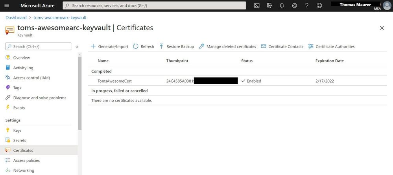Click the Thumbprint column header
Image resolution: width=393 pixels, height=175 pixels.
point(177,61)
